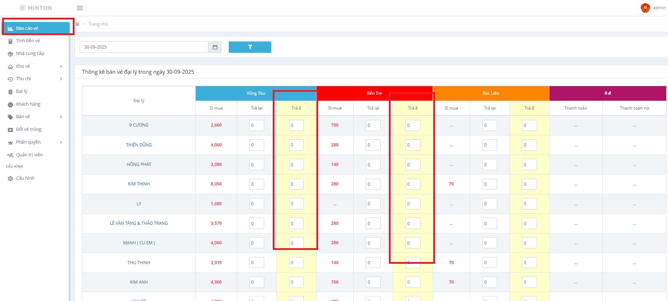The image size is (668, 301).
Task: Open Tính tiền vé calculator item
Action: 28,41
